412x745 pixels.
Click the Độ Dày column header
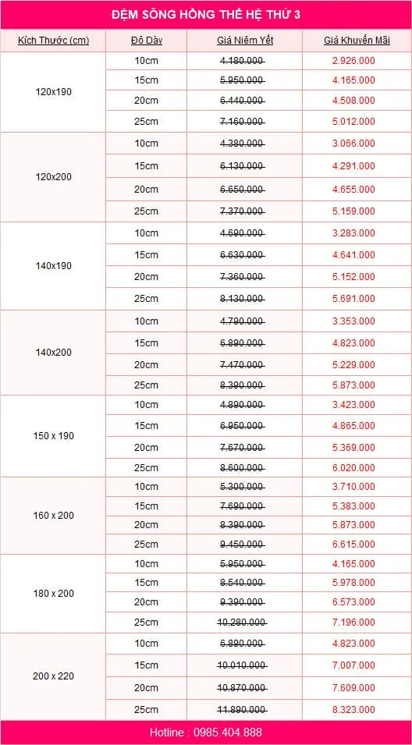147,41
